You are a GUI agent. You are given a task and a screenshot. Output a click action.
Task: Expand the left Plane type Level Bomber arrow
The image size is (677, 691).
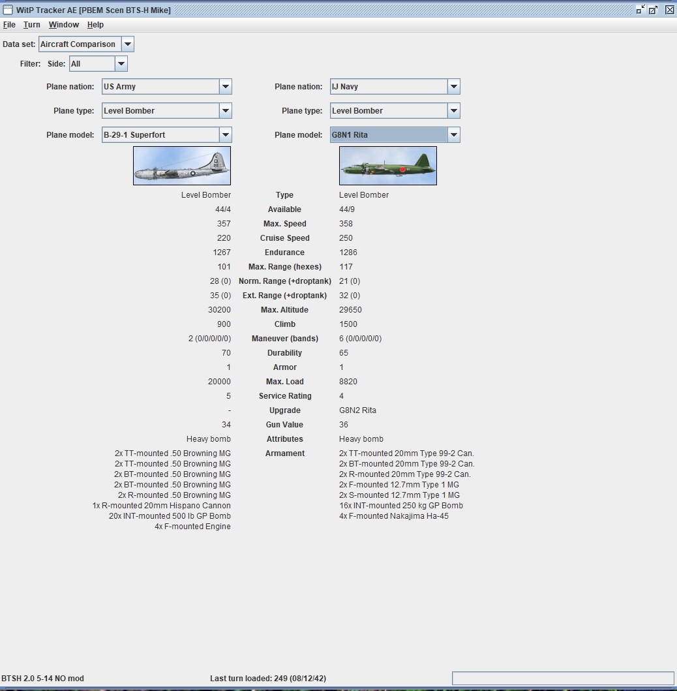click(226, 111)
